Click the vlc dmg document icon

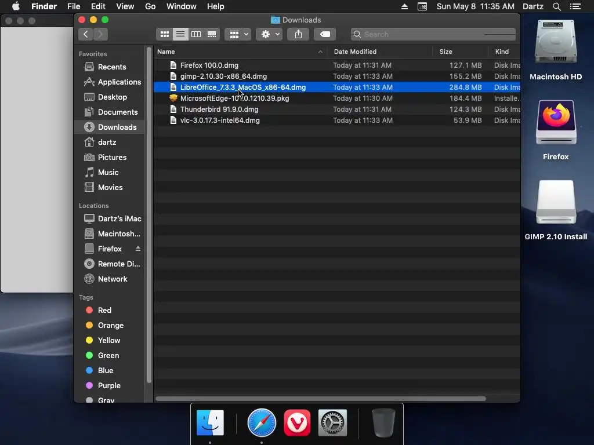pos(173,121)
